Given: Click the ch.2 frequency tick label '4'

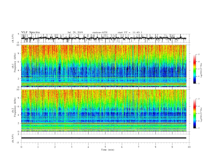Looking at the screenshot, I should (x=19, y=115).
